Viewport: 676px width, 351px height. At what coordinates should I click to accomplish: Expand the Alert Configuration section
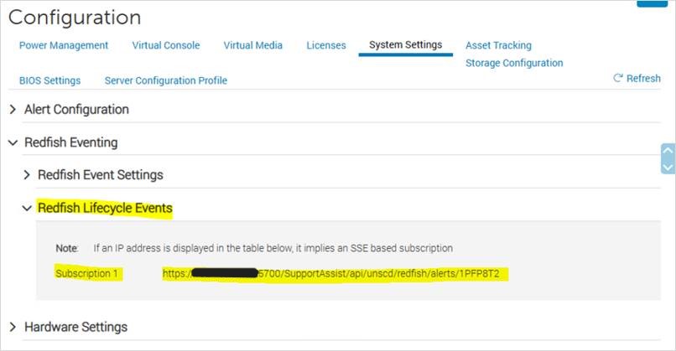coord(13,110)
